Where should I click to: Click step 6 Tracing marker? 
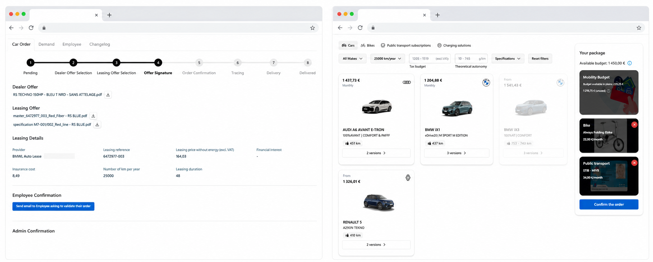pyautogui.click(x=237, y=63)
